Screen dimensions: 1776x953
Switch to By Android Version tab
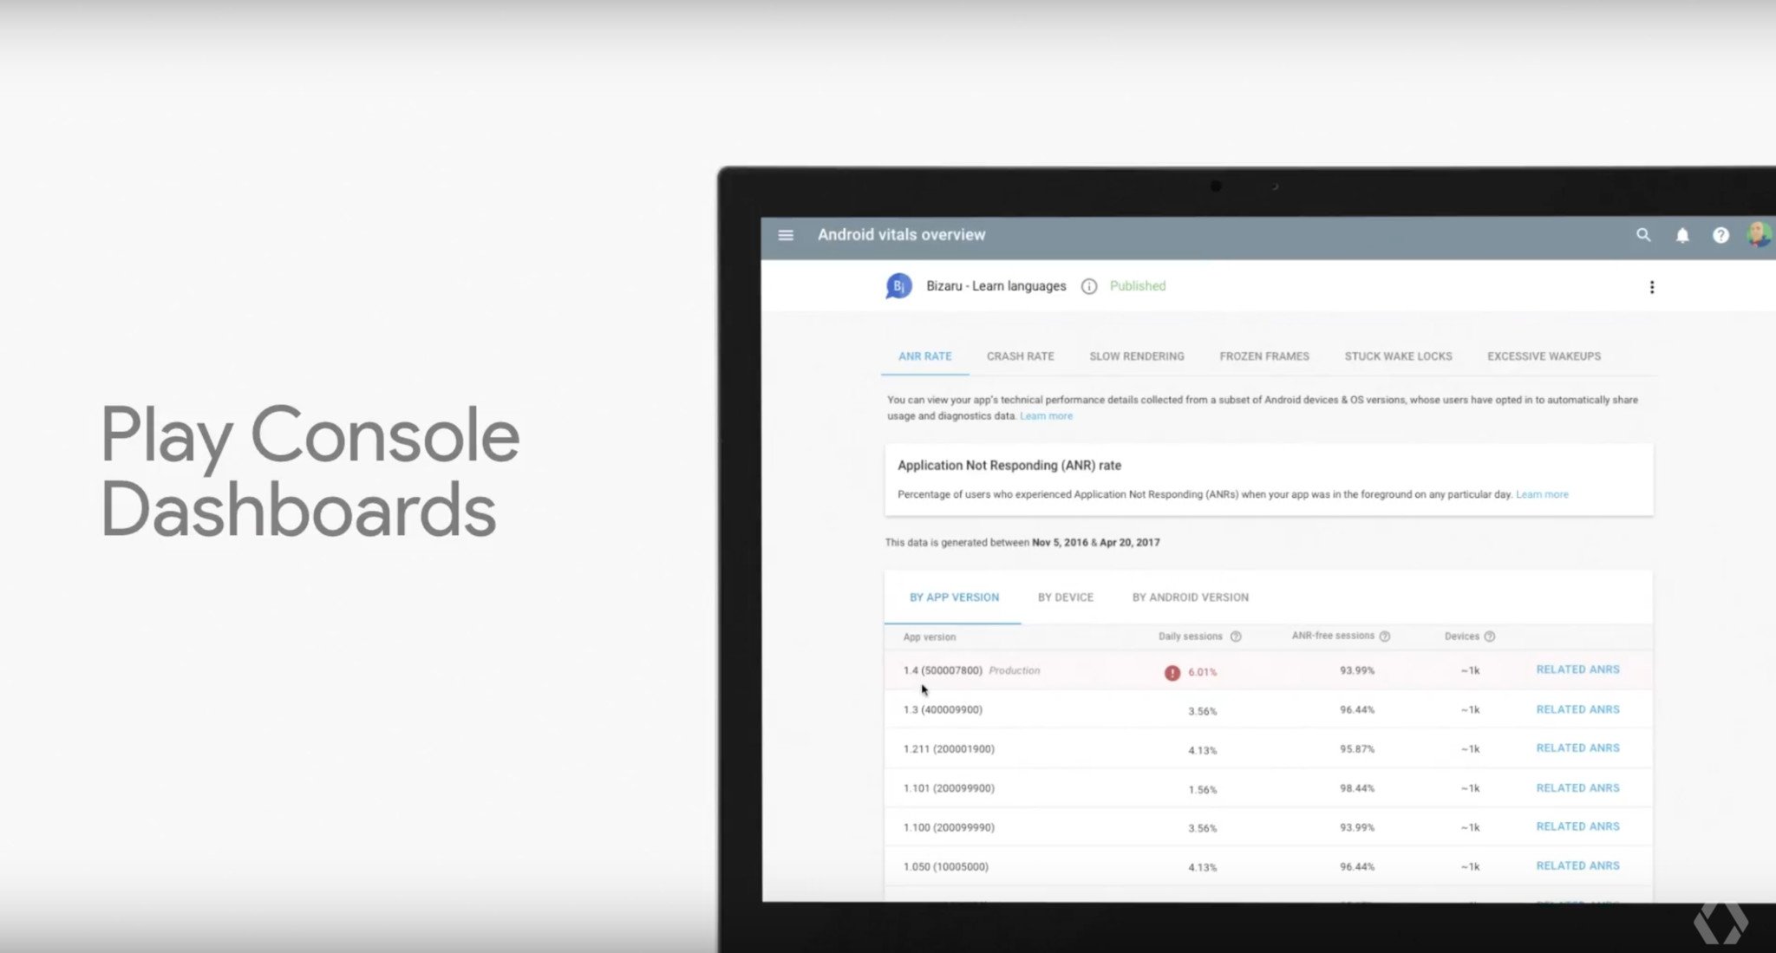(1191, 597)
